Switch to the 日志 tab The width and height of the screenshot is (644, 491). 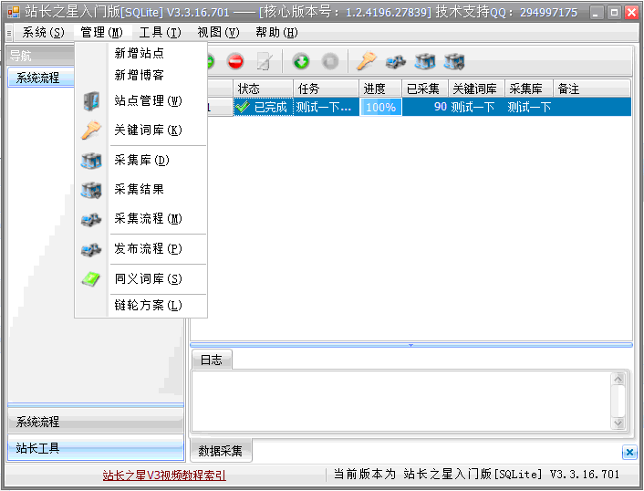212,360
